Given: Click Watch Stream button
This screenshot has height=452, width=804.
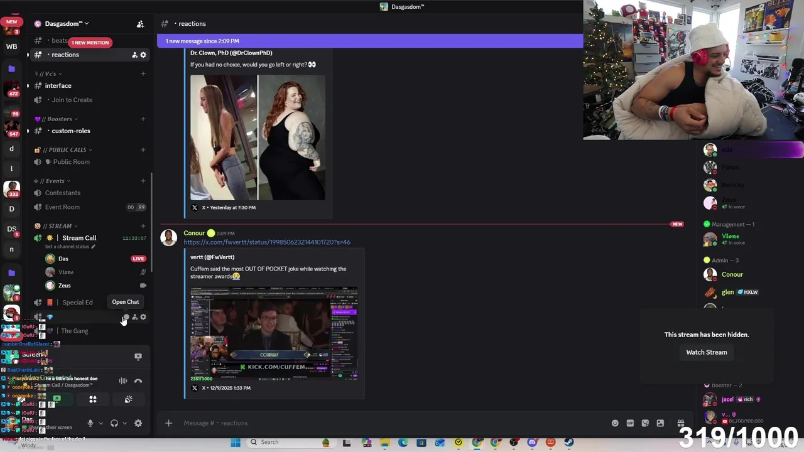Looking at the screenshot, I should (706, 352).
